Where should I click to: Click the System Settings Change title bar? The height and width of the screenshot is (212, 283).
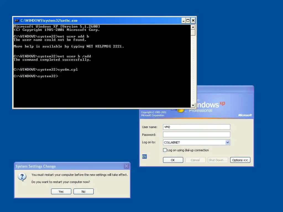[x=72, y=166]
